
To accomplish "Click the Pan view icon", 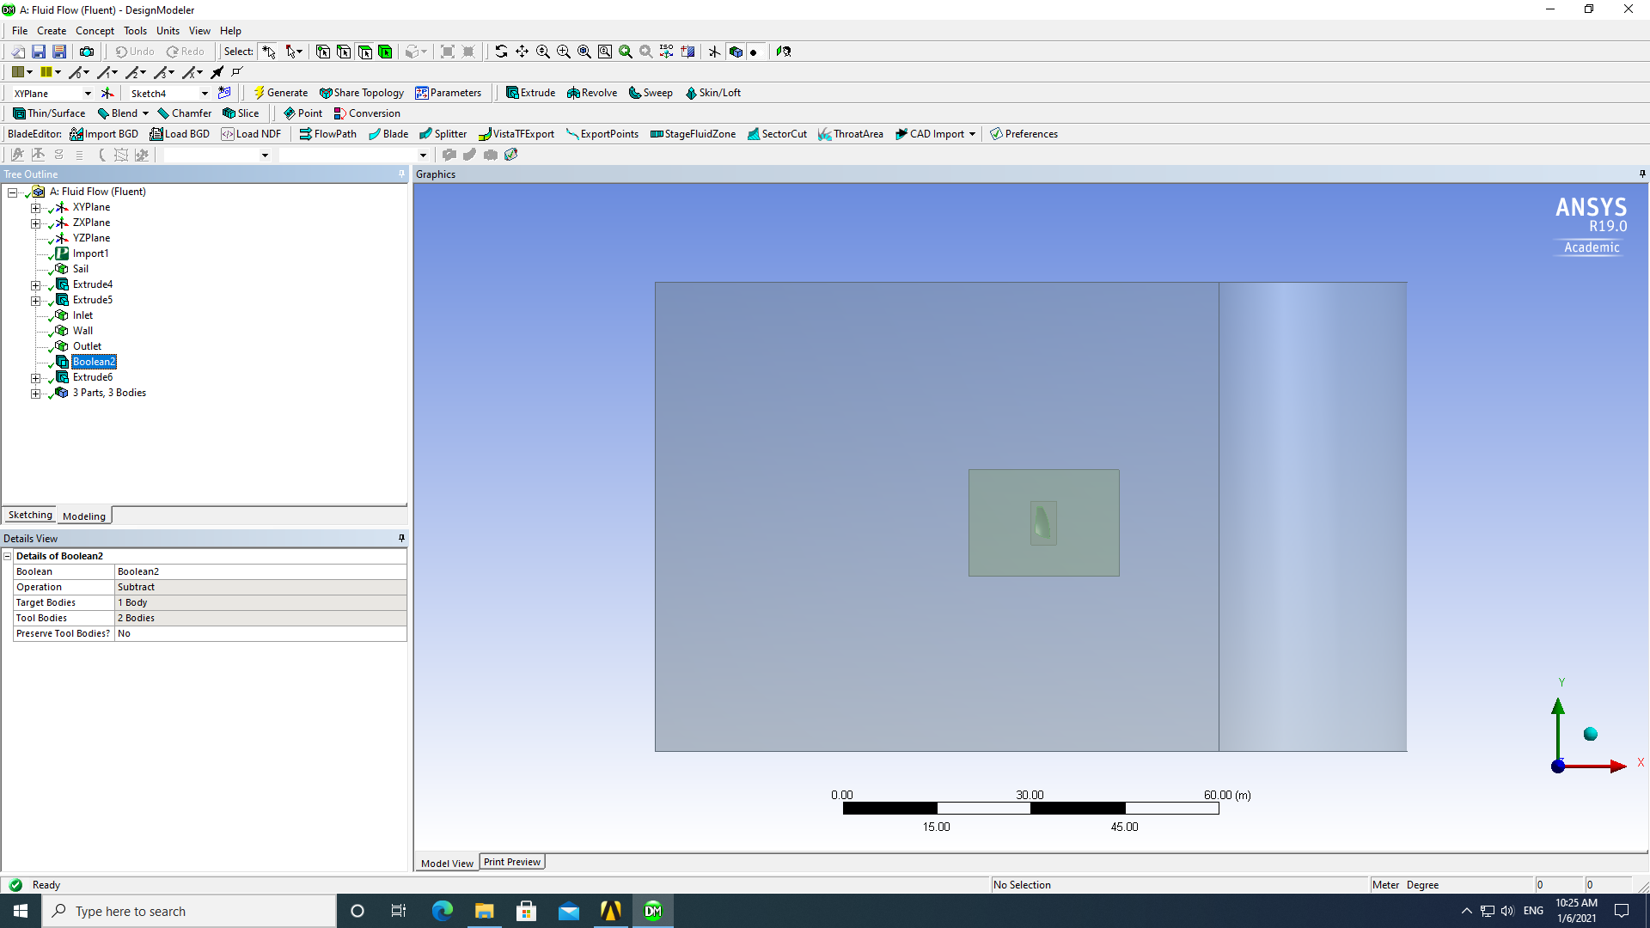I will [522, 52].
